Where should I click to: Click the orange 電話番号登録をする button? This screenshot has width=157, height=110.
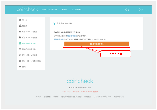(96, 44)
